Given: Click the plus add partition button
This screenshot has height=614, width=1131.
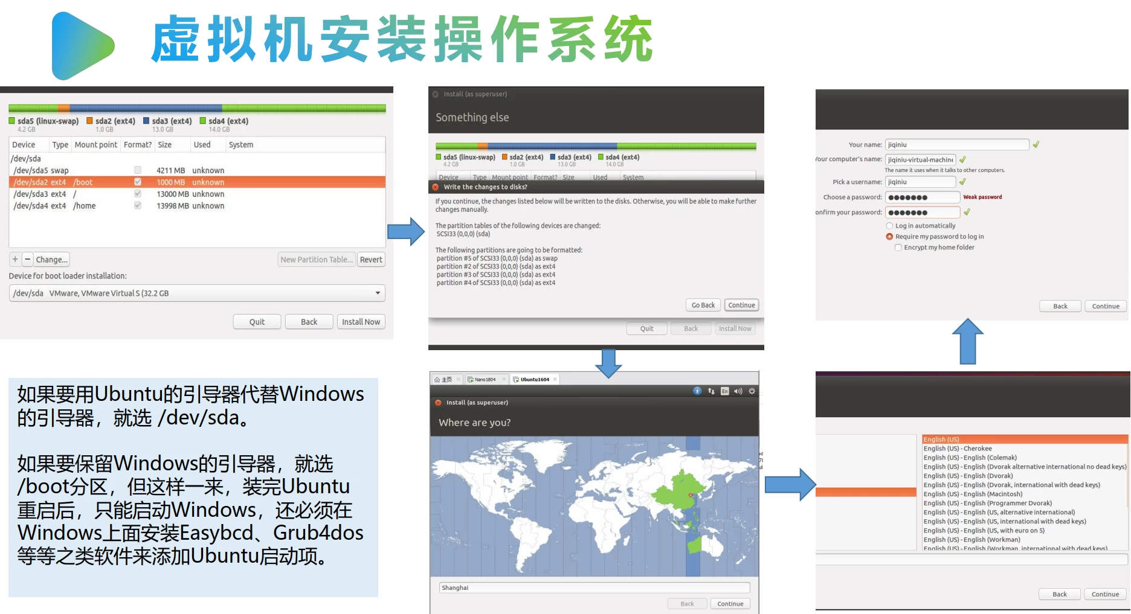Looking at the screenshot, I should point(15,260).
